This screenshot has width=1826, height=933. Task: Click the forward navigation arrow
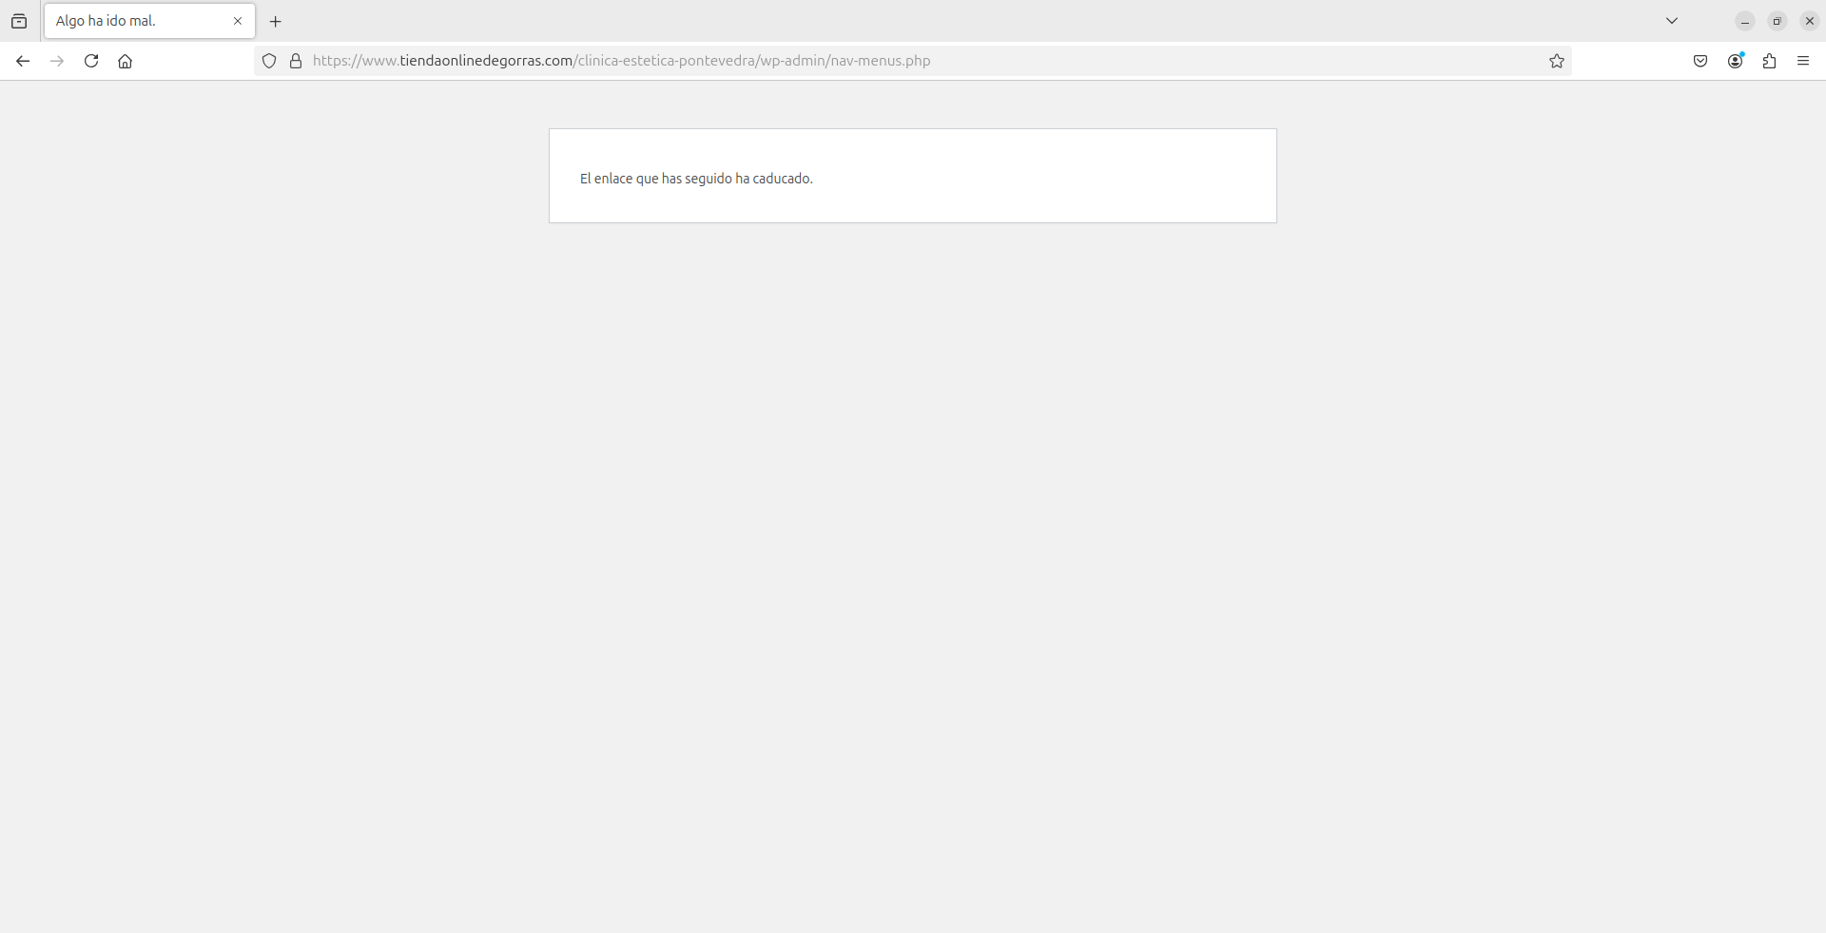[x=57, y=61]
